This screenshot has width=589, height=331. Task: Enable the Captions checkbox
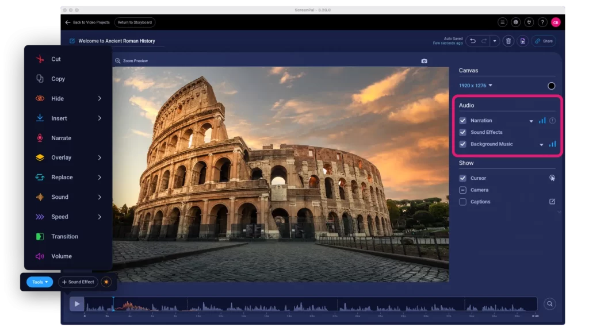coord(462,202)
